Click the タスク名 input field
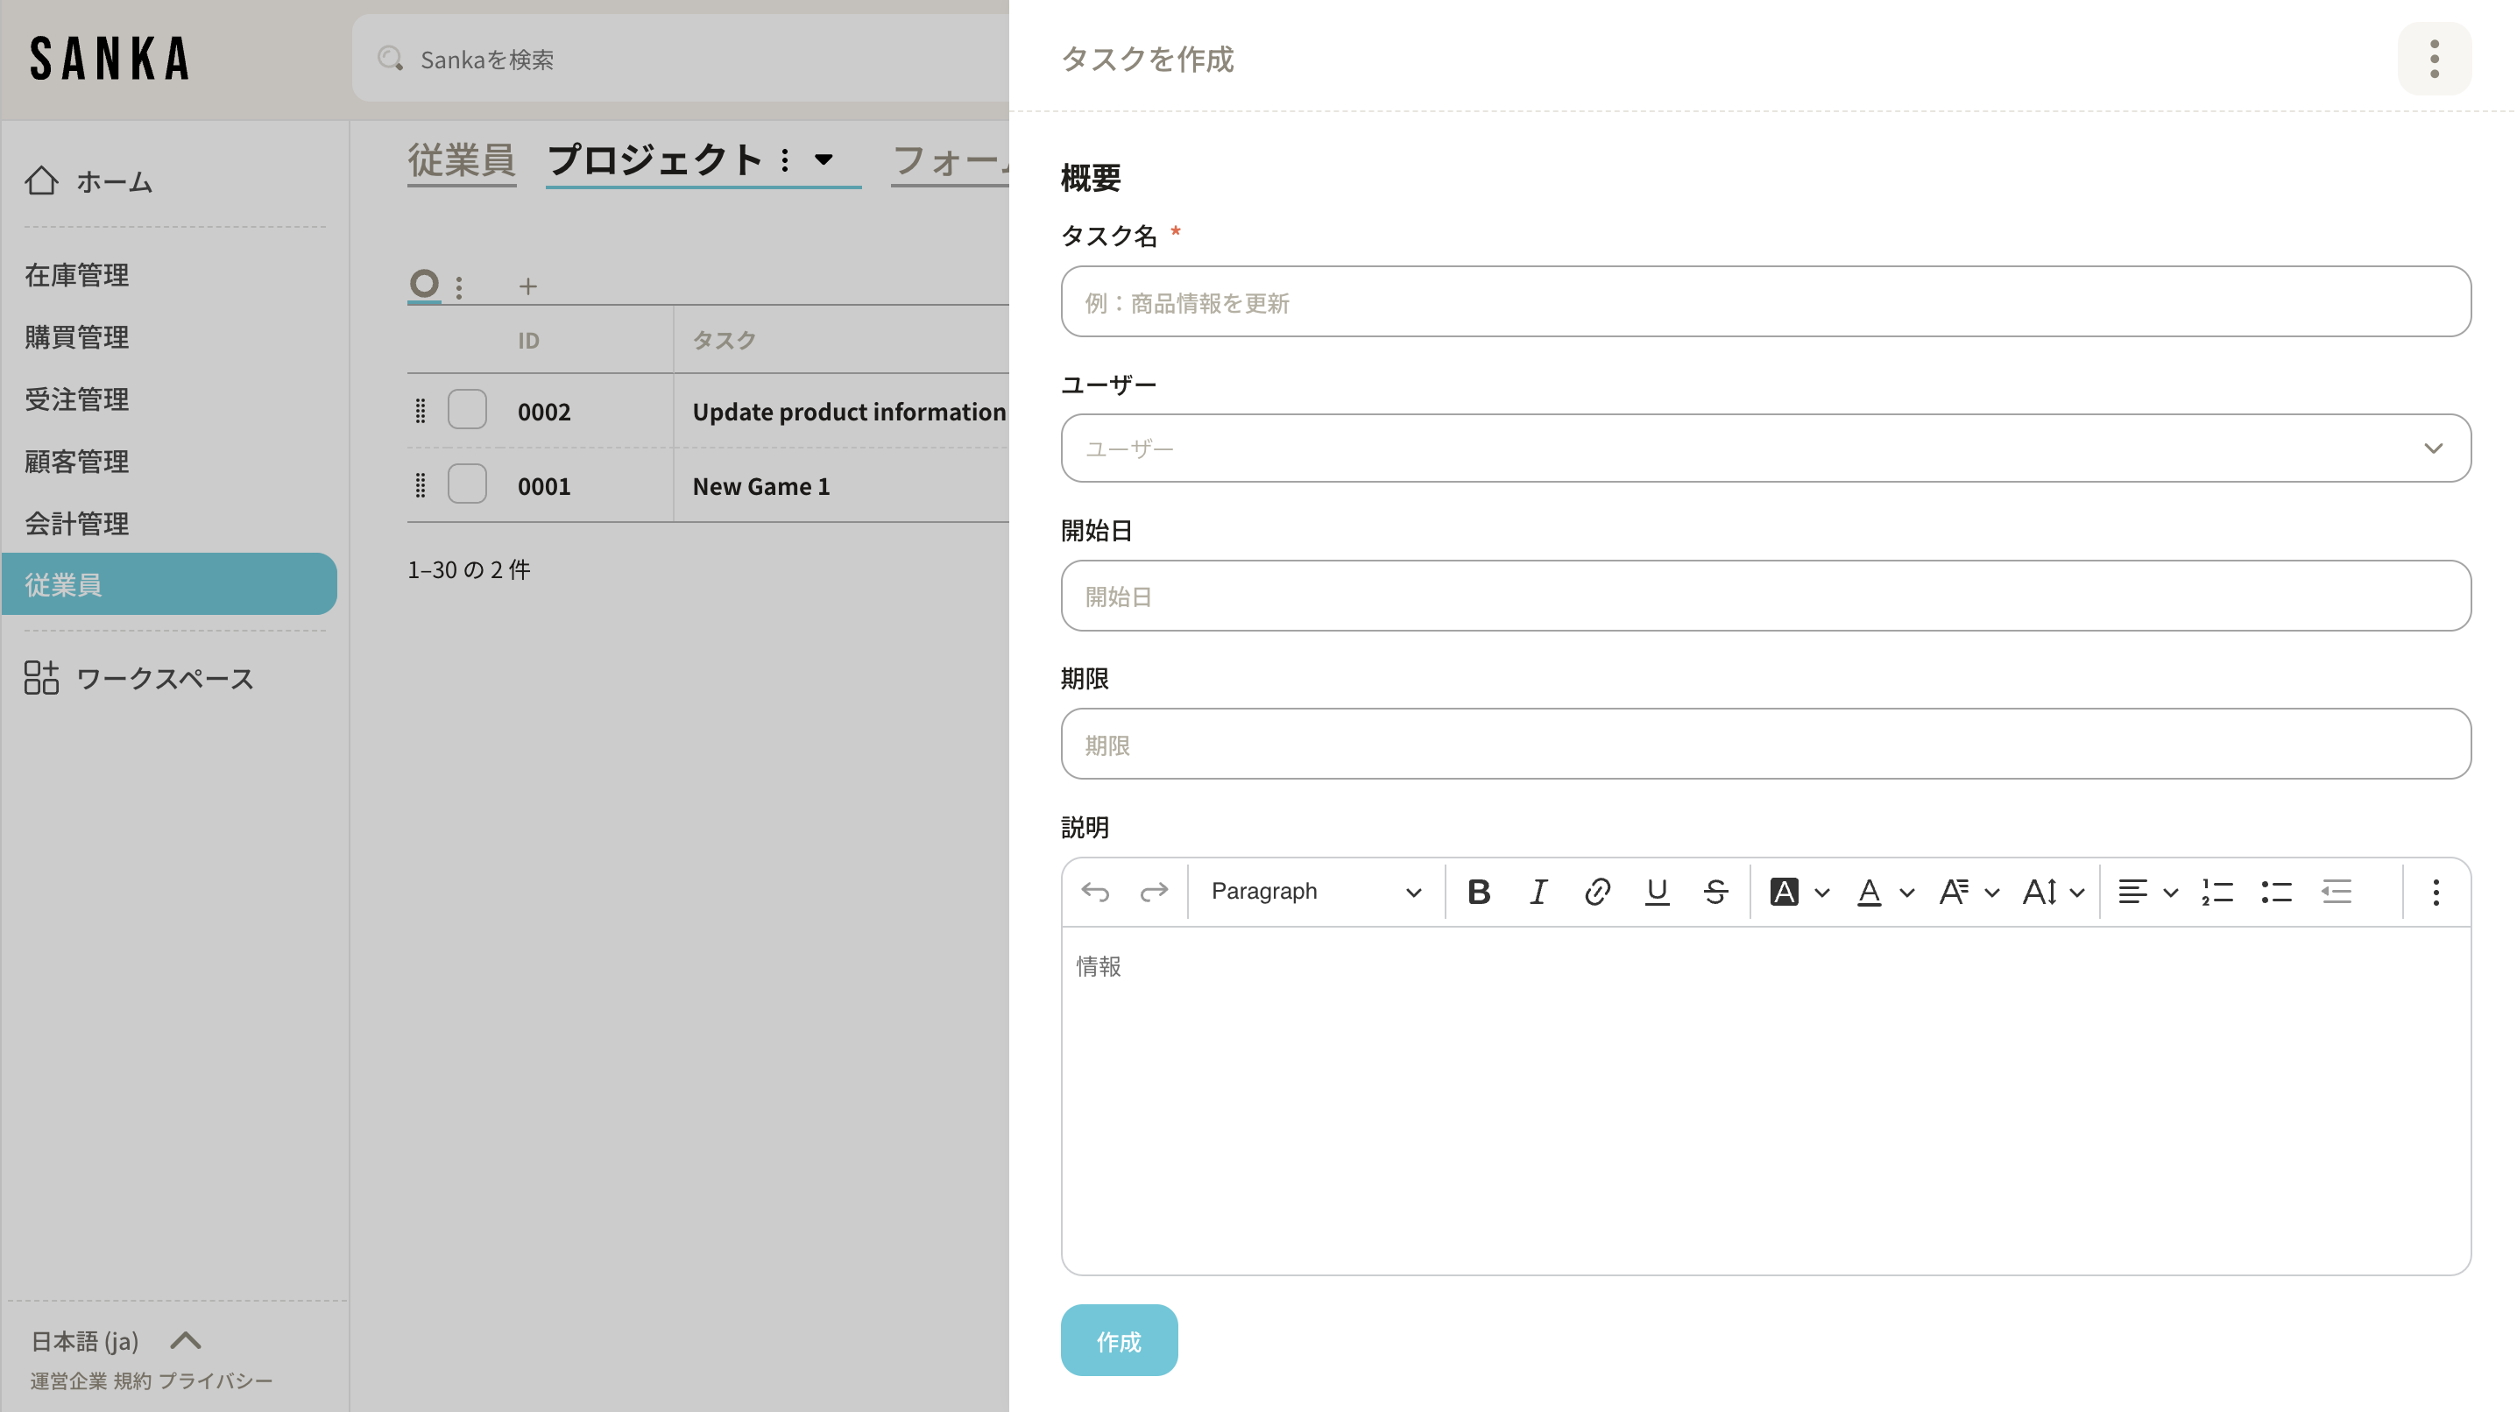This screenshot has height=1412, width=2517. pos(1765,301)
